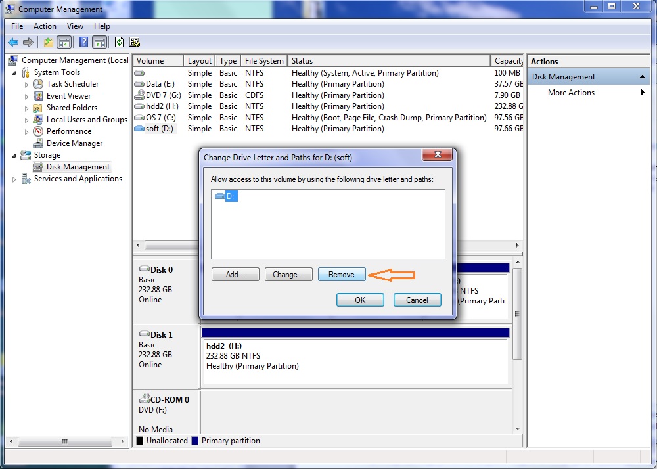The image size is (657, 469).
Task: Click the Disk Management tree icon
Action: pyautogui.click(x=38, y=167)
